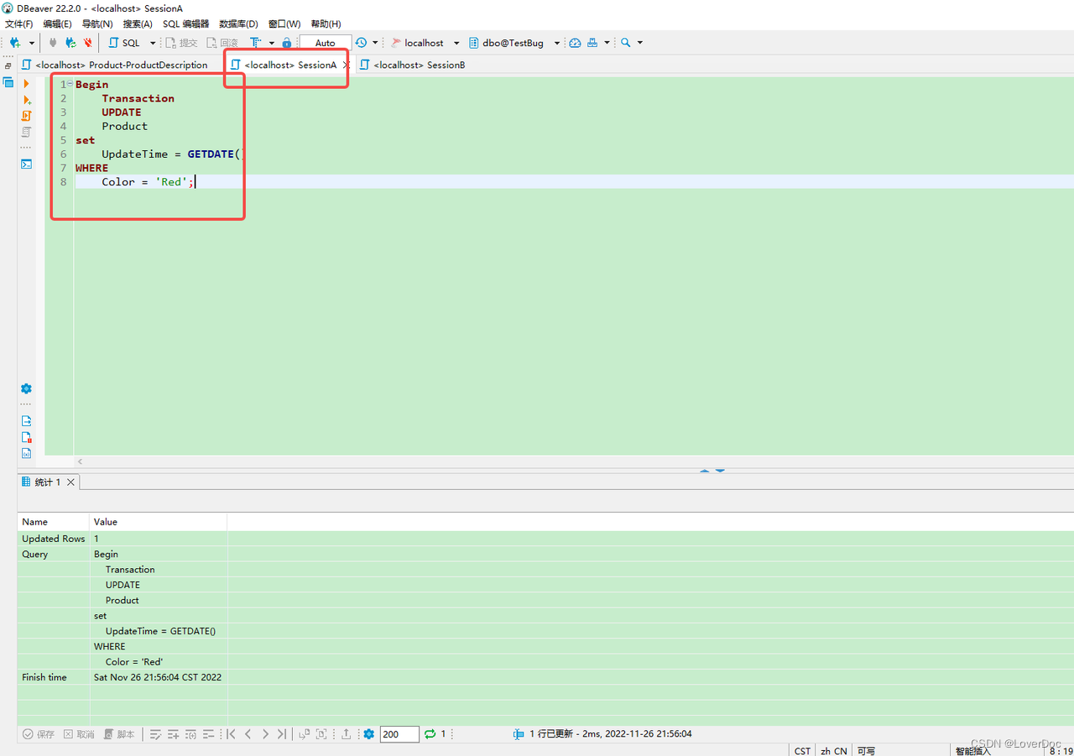Open the localhost active connection selector
1074x756 pixels.
[x=425, y=43]
